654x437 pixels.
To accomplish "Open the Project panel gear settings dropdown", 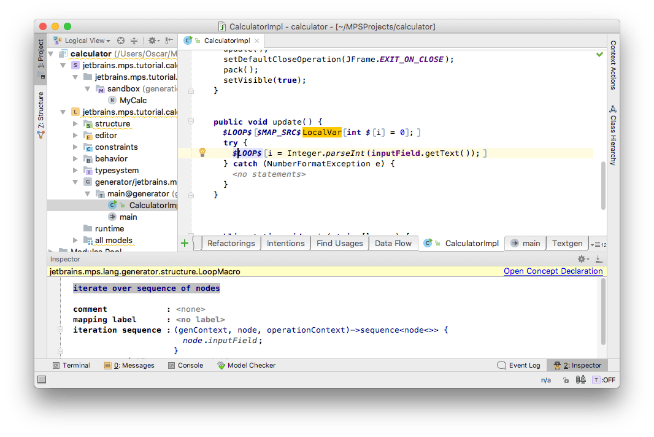I will (153, 41).
